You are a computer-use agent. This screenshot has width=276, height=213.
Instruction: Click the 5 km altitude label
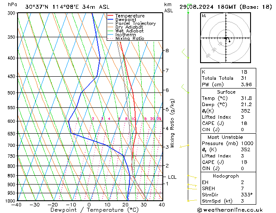[x=167, y=110]
